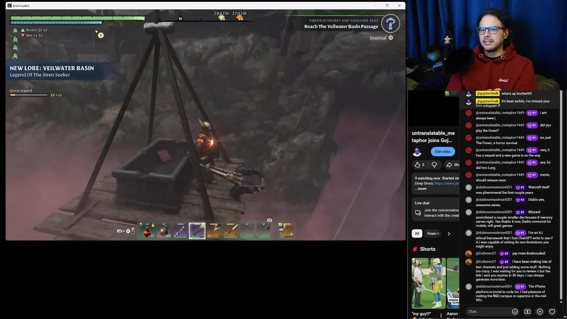The width and height of the screenshot is (567, 319).
Task: Click the Chat... input field
Action: tap(488, 311)
